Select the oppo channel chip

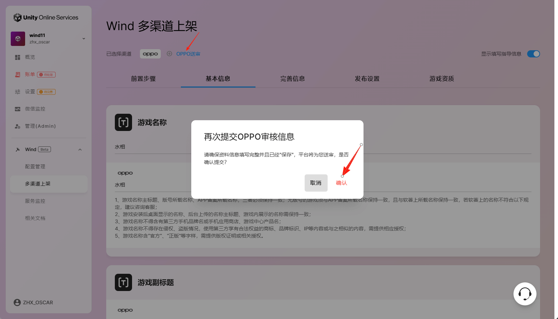pos(150,54)
